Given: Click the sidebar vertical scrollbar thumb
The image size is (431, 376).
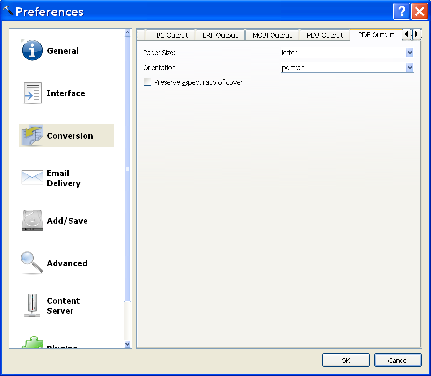Looking at the screenshot, I should pyautogui.click(x=128, y=169).
